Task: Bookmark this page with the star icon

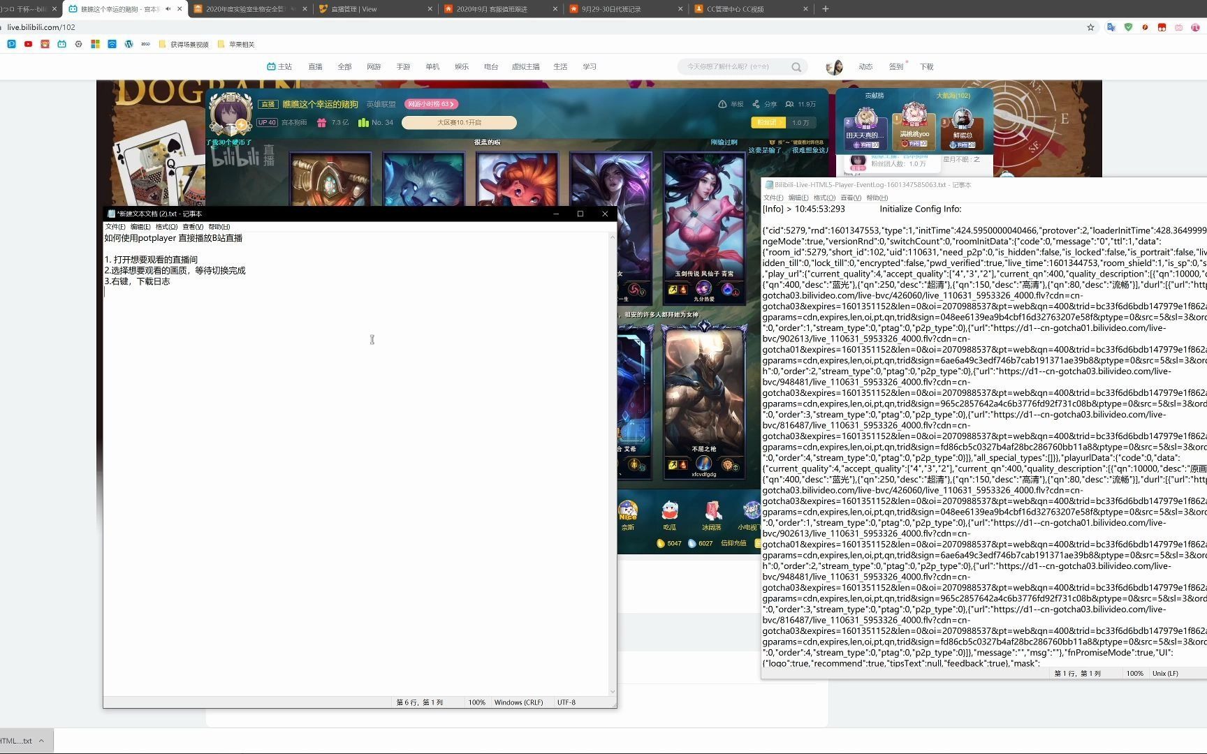Action: click(1090, 27)
